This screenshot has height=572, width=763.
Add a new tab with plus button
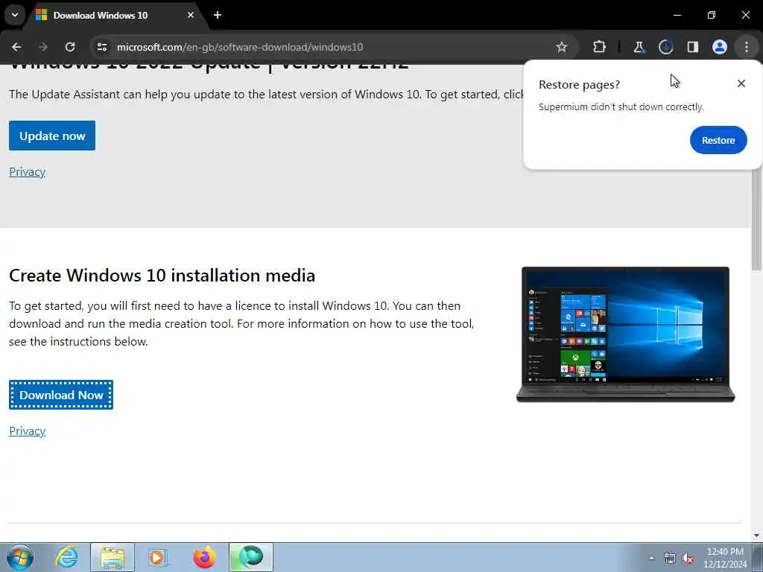(x=218, y=15)
